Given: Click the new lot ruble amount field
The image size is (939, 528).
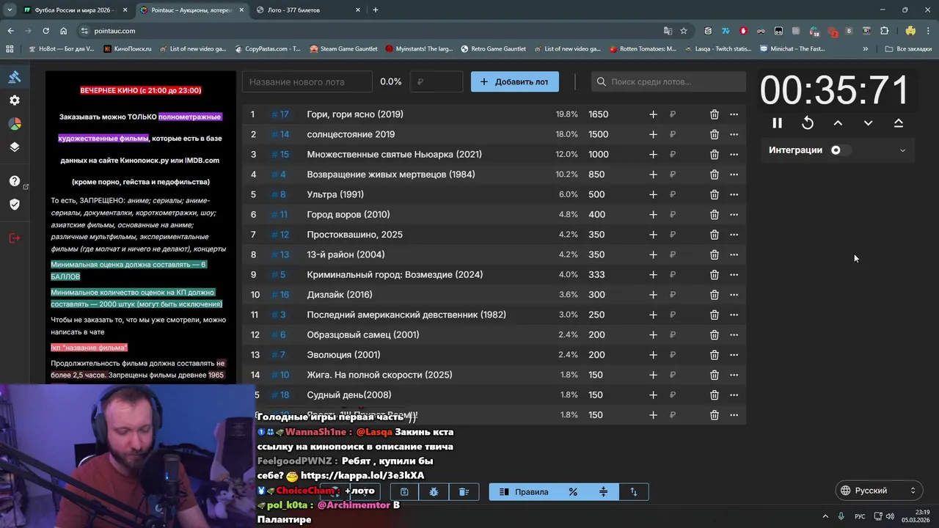Looking at the screenshot, I should click(x=436, y=82).
